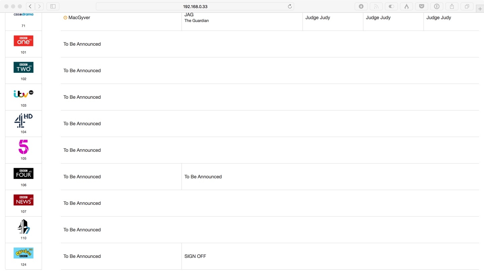Toggle the switch-shaped extension in toolbar
Viewport: 484px width, 273px height.
click(x=391, y=6)
